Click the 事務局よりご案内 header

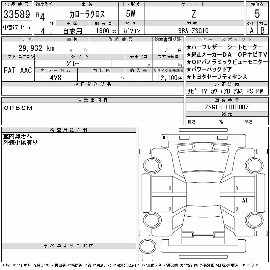pos(69,246)
